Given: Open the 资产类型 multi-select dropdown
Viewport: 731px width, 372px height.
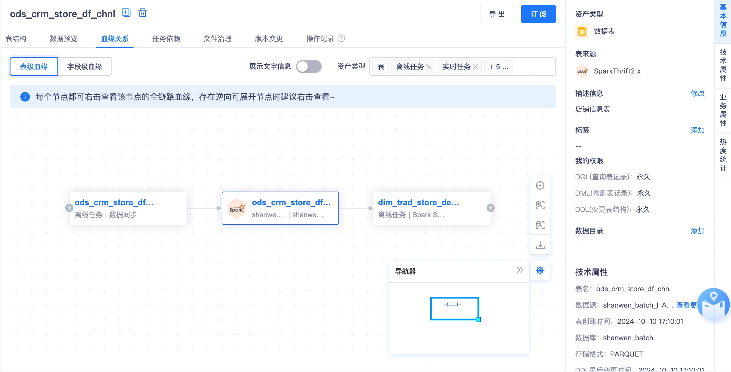Looking at the screenshot, I should [x=462, y=66].
